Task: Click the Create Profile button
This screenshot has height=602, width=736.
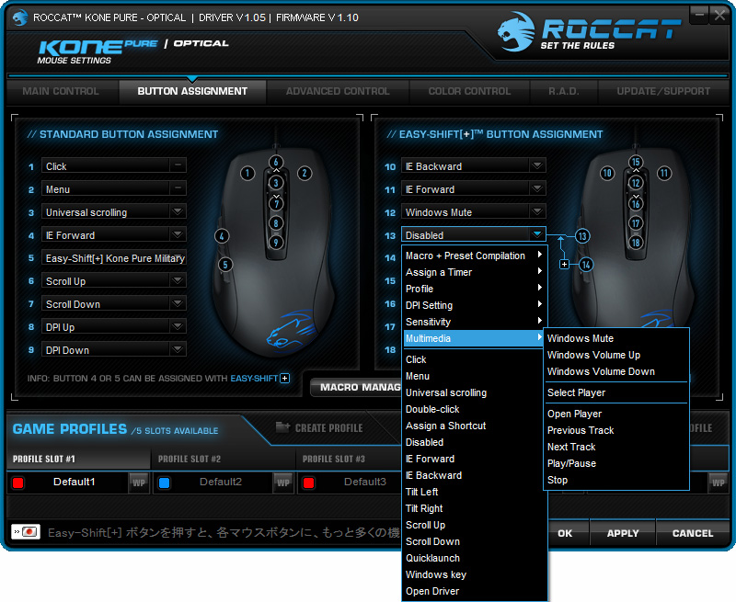Action: point(319,427)
